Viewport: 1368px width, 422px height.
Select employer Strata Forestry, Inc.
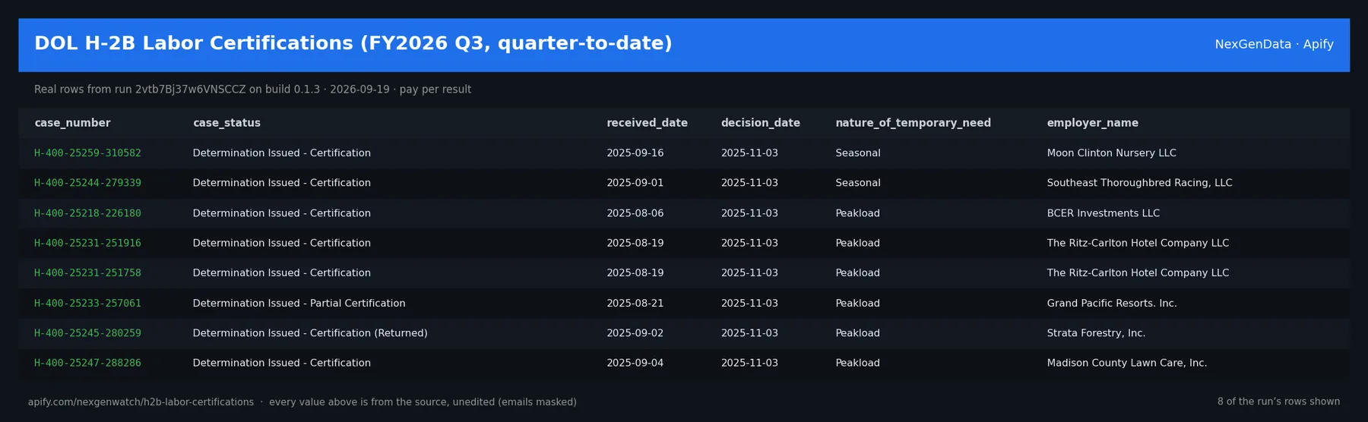point(1096,333)
